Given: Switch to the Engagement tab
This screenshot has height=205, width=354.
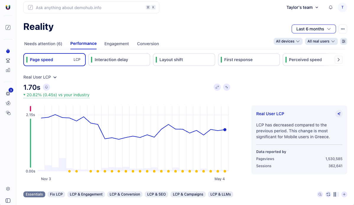Looking at the screenshot, I should pyautogui.click(x=116, y=44).
